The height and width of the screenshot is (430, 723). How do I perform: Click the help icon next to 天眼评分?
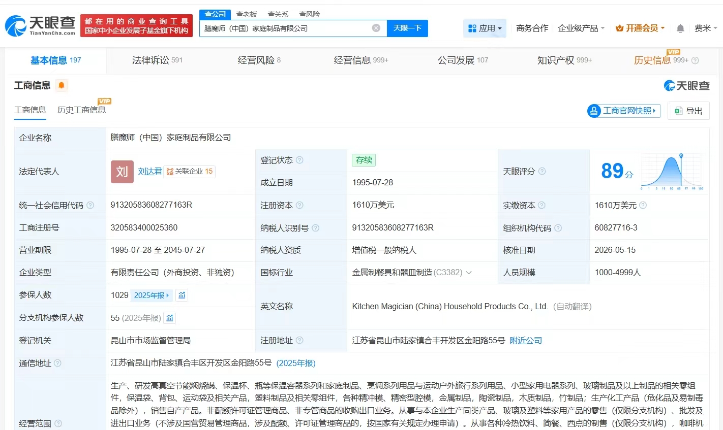click(542, 171)
